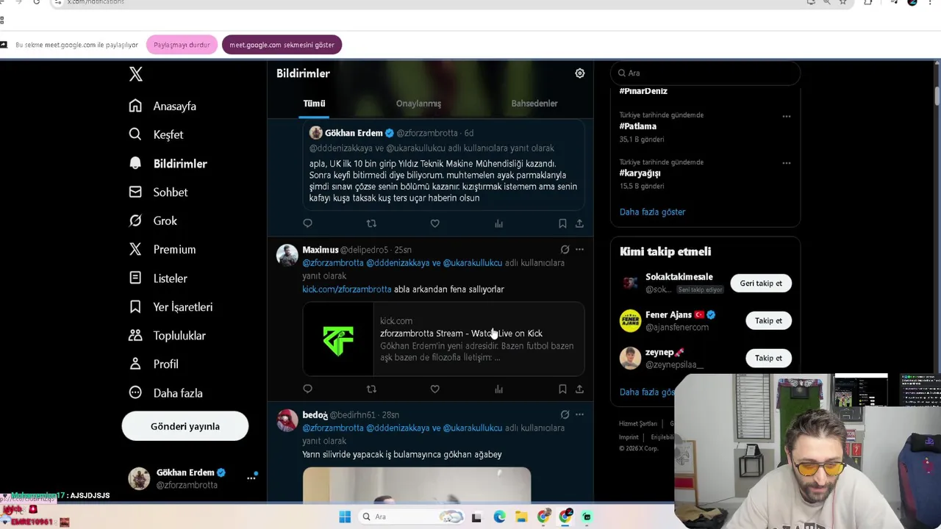
Task: Open account menu dots beside Gökhan Erdem
Action: click(x=251, y=478)
